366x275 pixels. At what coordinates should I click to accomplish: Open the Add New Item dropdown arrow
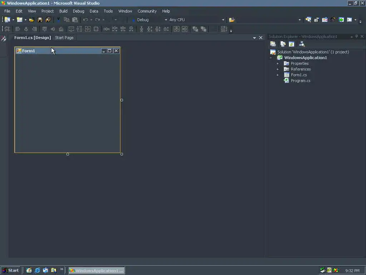point(25,20)
